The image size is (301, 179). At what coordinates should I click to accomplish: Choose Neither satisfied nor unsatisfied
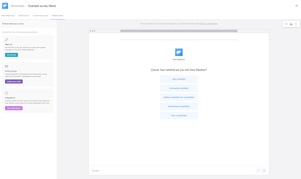[179, 97]
